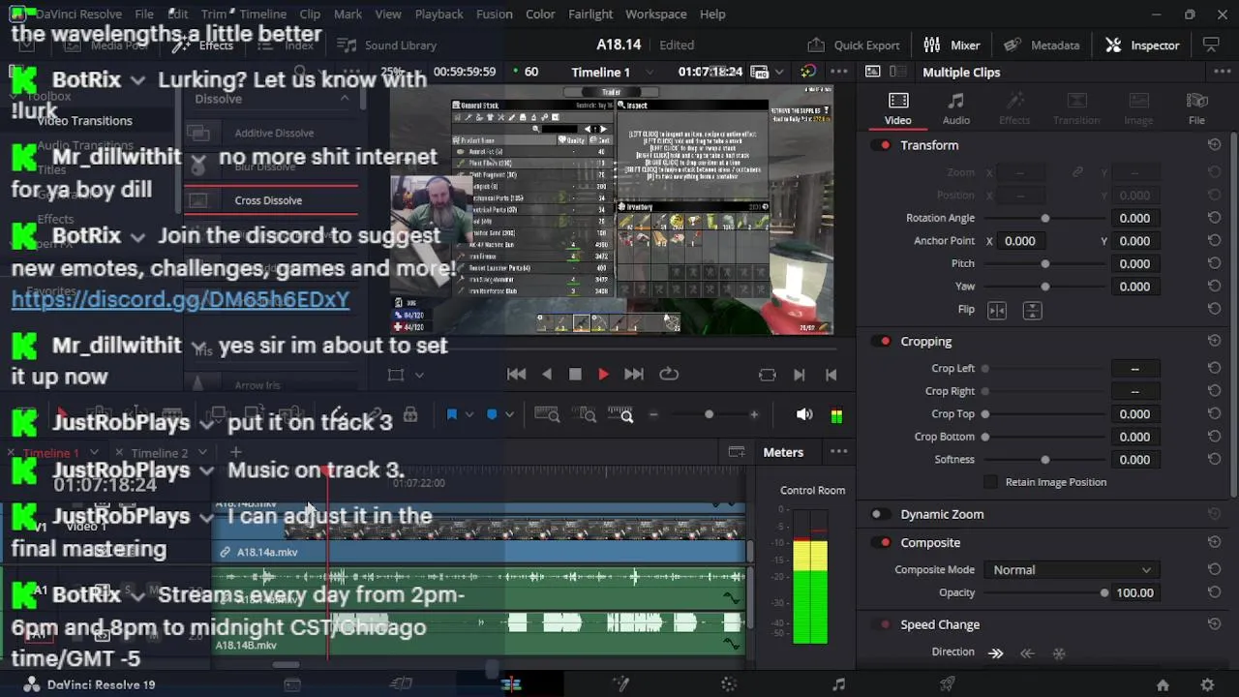This screenshot has width=1239, height=697.
Task: Open the Workspace menu
Action: [655, 14]
